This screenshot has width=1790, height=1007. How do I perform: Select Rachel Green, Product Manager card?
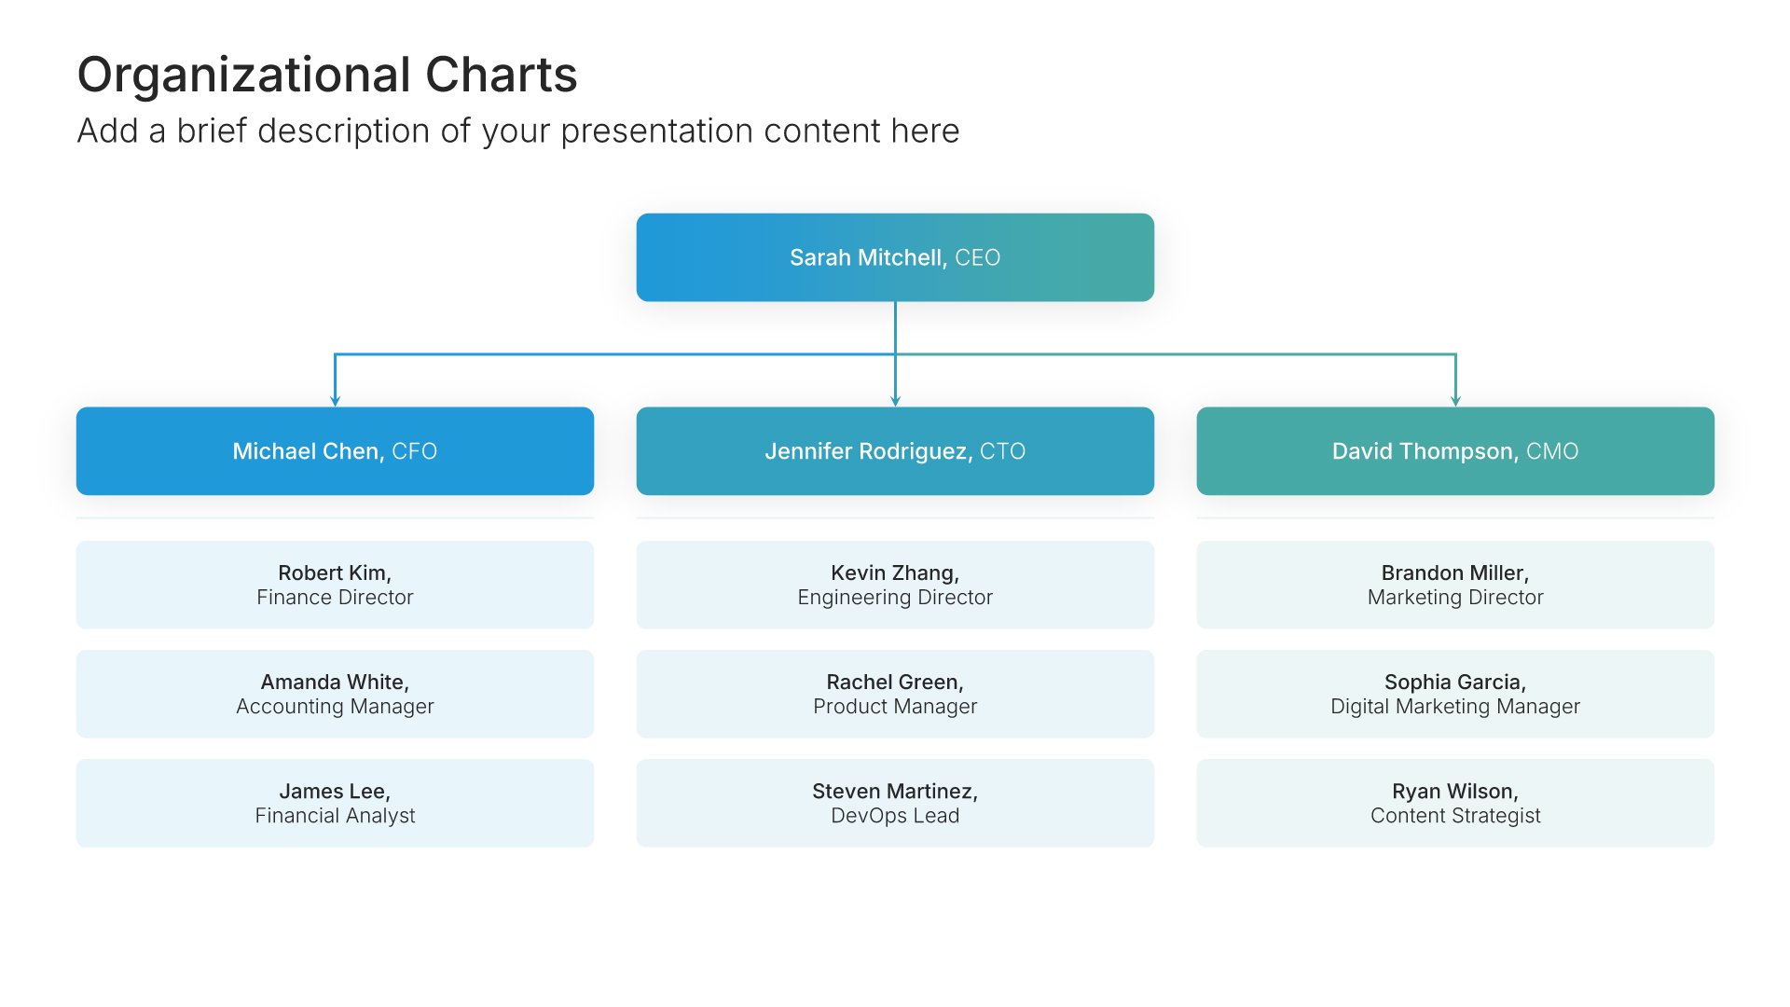[x=895, y=694]
